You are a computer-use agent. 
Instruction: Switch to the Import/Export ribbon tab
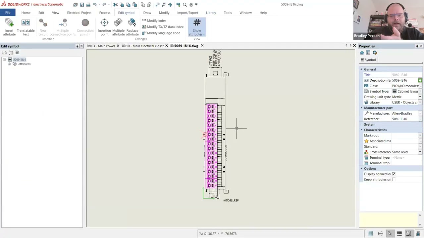(187, 13)
